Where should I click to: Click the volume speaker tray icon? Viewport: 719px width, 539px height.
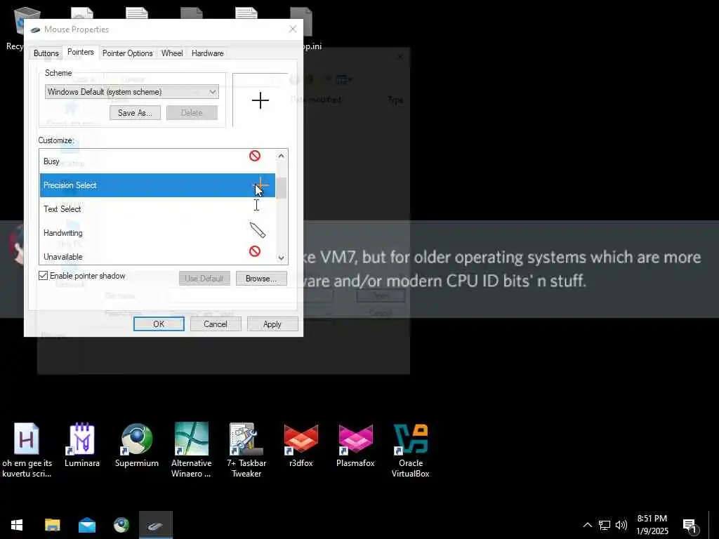(x=621, y=525)
